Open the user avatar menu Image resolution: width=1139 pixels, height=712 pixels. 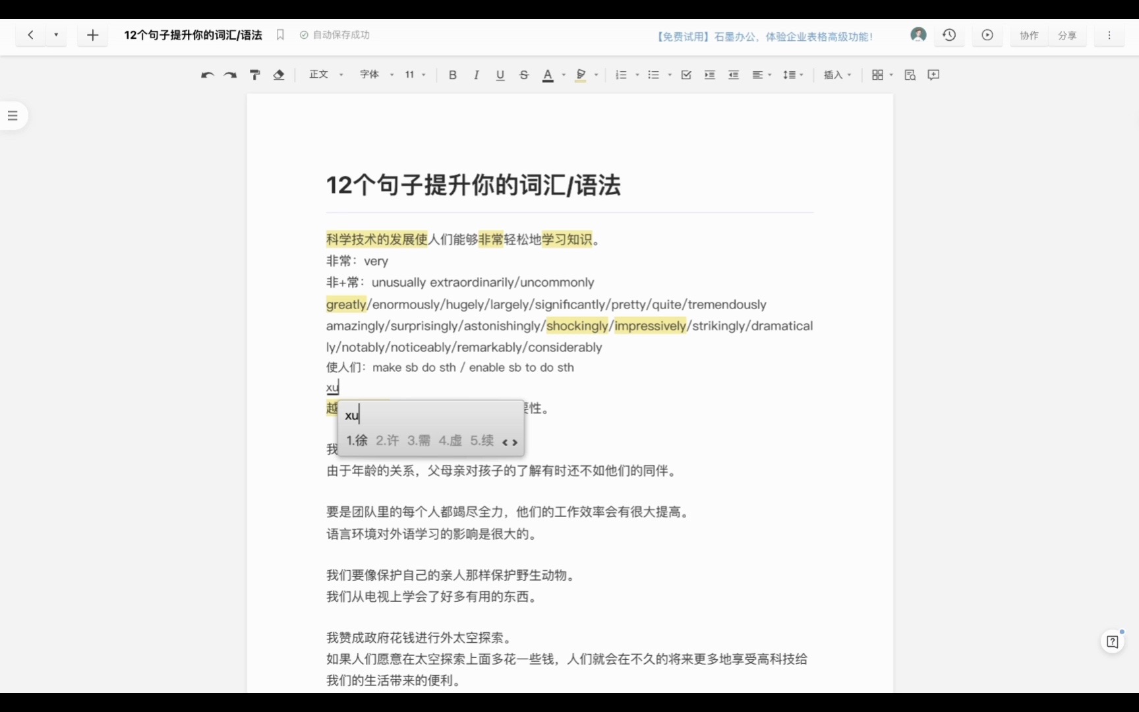(x=918, y=35)
